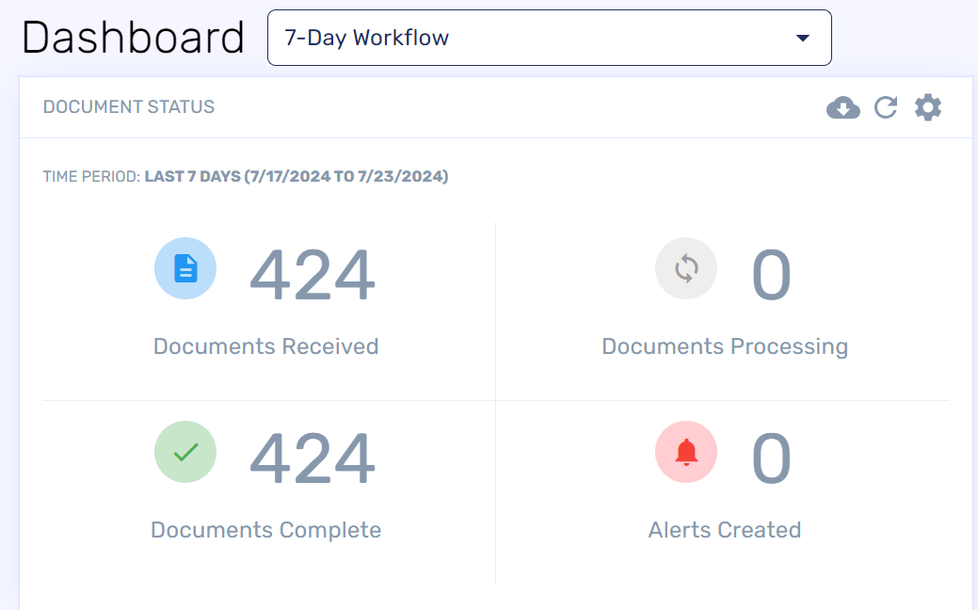This screenshot has width=978, height=610.
Task: Click the blue Documents Received icon
Action: (185, 268)
